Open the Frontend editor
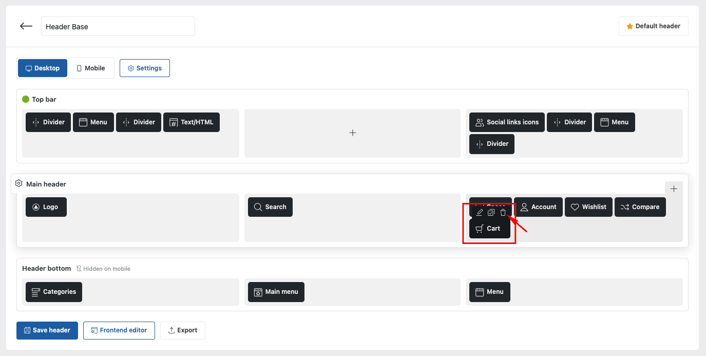 click(119, 330)
